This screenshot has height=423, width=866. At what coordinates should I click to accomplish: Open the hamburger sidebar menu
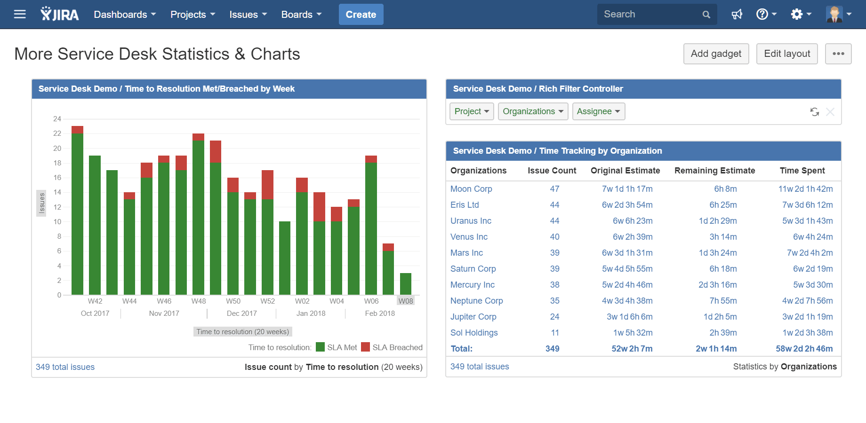(x=20, y=14)
